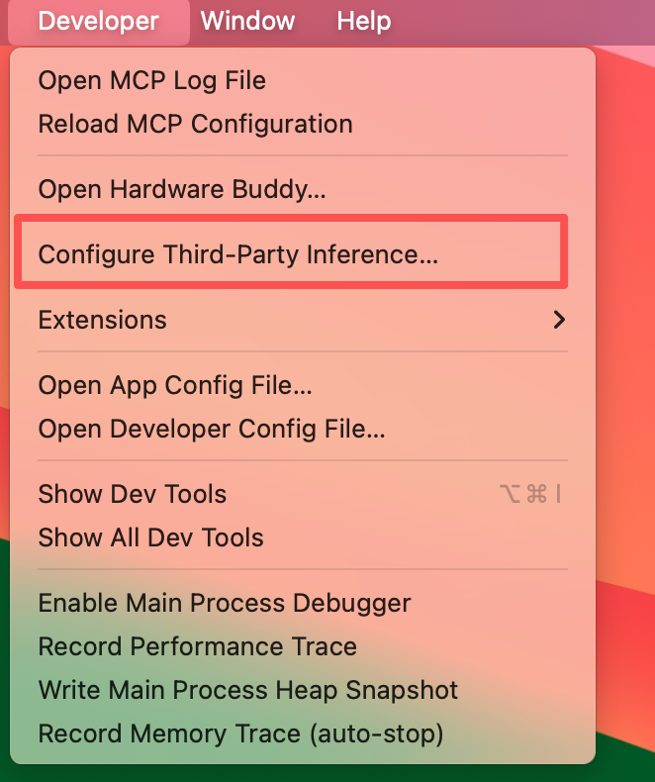Image resolution: width=655 pixels, height=782 pixels.
Task: Select Open App Config File…
Action: [x=175, y=385]
